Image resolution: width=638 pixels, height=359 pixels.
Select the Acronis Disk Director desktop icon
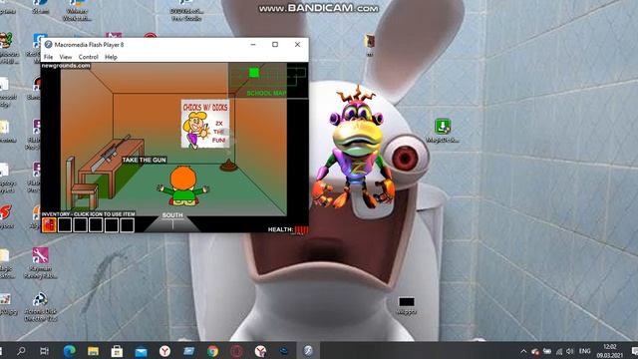pos(40,306)
